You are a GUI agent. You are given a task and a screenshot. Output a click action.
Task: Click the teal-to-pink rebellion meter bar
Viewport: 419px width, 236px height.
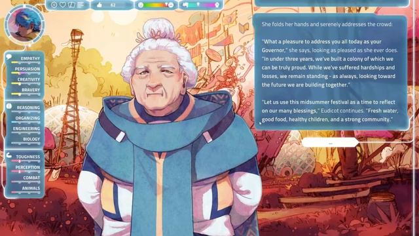(x=201, y=5)
